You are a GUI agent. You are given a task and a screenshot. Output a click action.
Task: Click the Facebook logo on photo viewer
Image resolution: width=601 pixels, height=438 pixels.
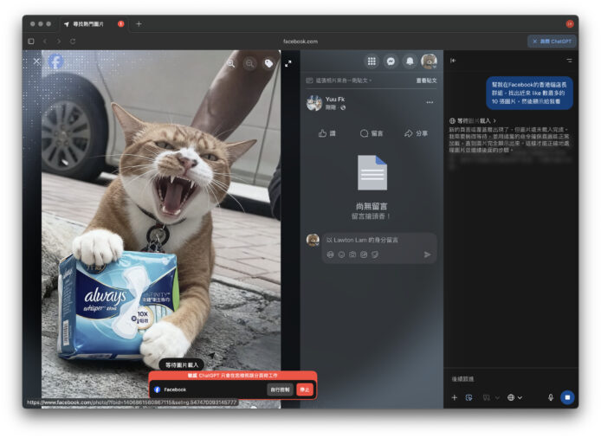(55, 61)
